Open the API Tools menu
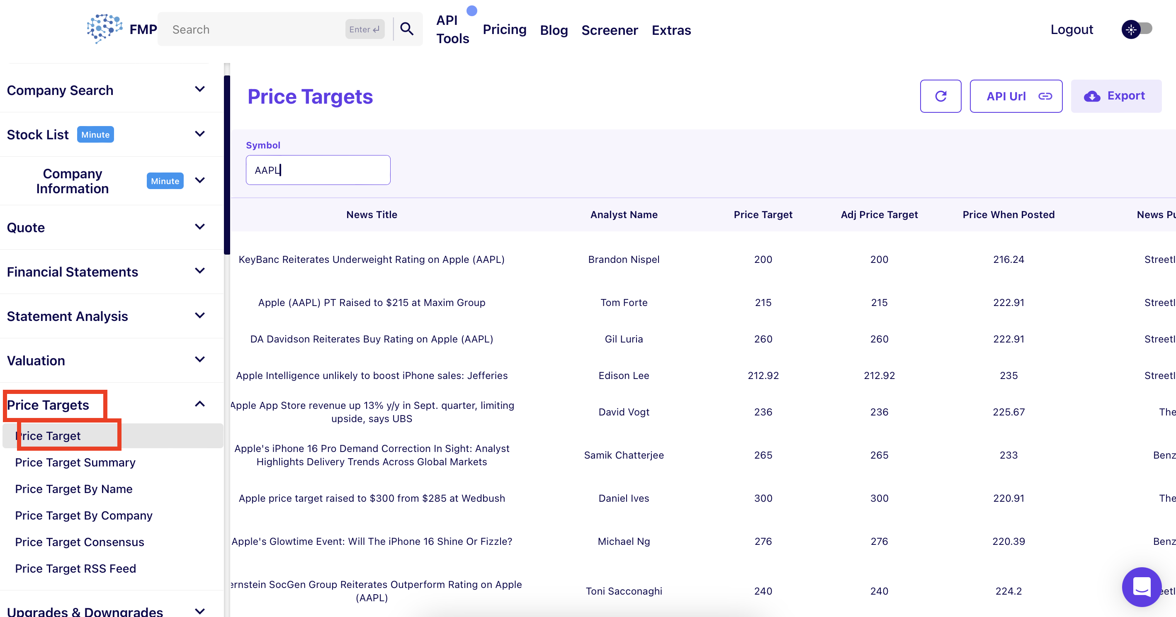Screen dimensions: 1176x617 [452, 29]
